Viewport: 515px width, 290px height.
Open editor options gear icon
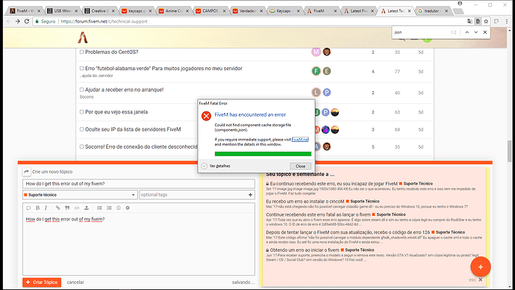(x=128, y=208)
